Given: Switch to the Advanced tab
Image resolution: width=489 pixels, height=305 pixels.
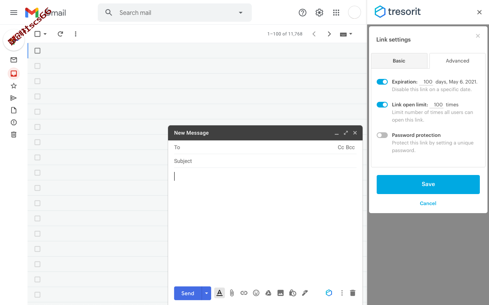Looking at the screenshot, I should click(457, 61).
